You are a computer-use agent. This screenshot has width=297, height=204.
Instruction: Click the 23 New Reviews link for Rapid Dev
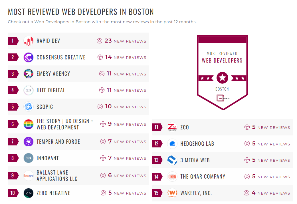point(123,41)
